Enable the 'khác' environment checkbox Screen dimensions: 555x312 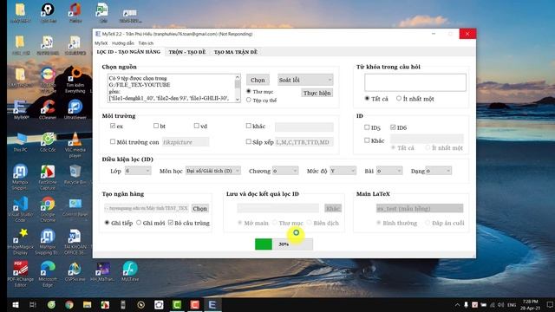249,126
